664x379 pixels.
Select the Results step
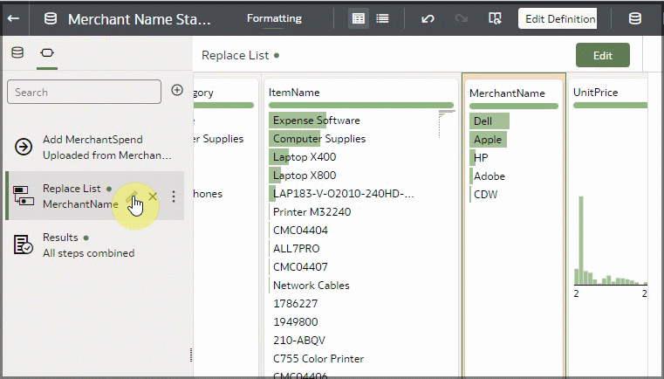tap(87, 245)
